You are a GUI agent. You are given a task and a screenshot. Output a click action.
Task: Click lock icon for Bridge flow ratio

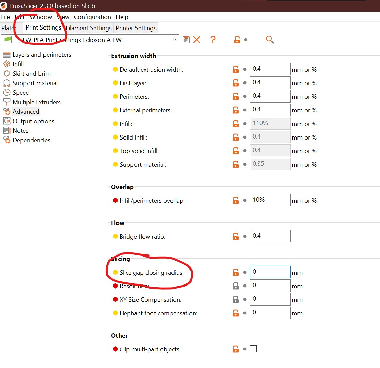click(x=236, y=236)
